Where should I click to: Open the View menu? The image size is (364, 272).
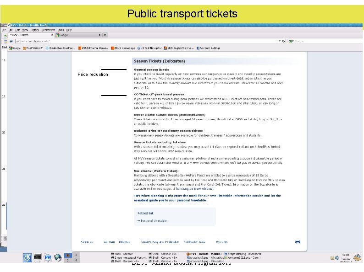click(x=25, y=30)
